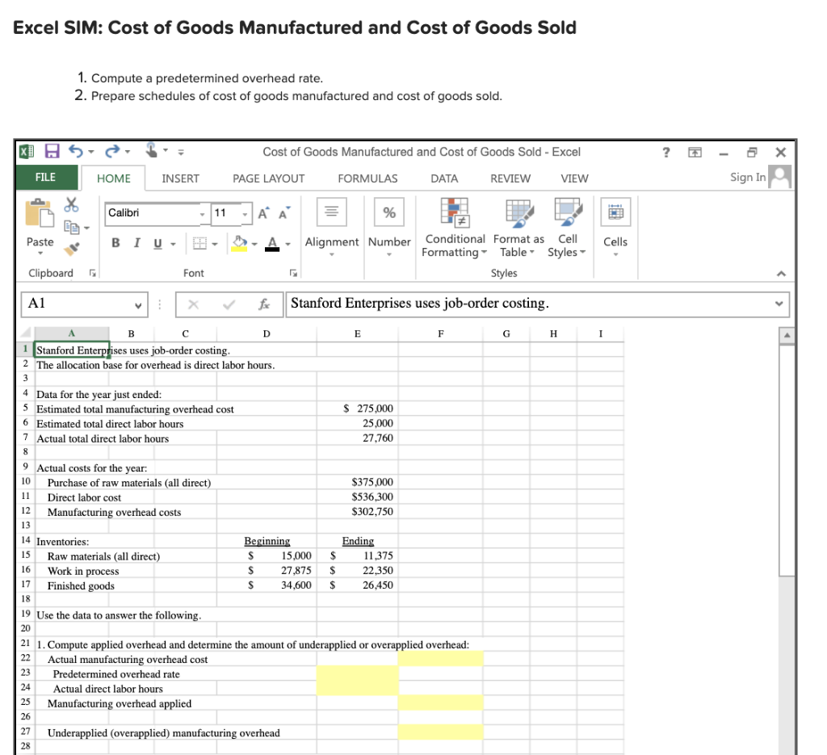Expand the Fill Color dropdown arrow
827x755 pixels.
(254, 244)
